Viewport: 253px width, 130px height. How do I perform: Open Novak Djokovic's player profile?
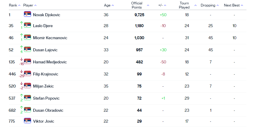point(46,15)
